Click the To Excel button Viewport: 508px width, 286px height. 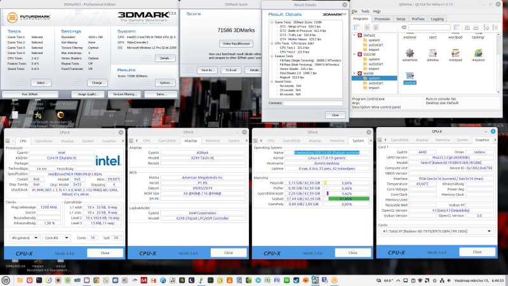[x=231, y=70]
